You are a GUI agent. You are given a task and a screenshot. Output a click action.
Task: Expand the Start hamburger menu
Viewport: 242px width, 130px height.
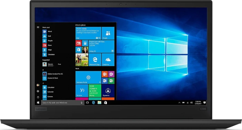point(38,27)
